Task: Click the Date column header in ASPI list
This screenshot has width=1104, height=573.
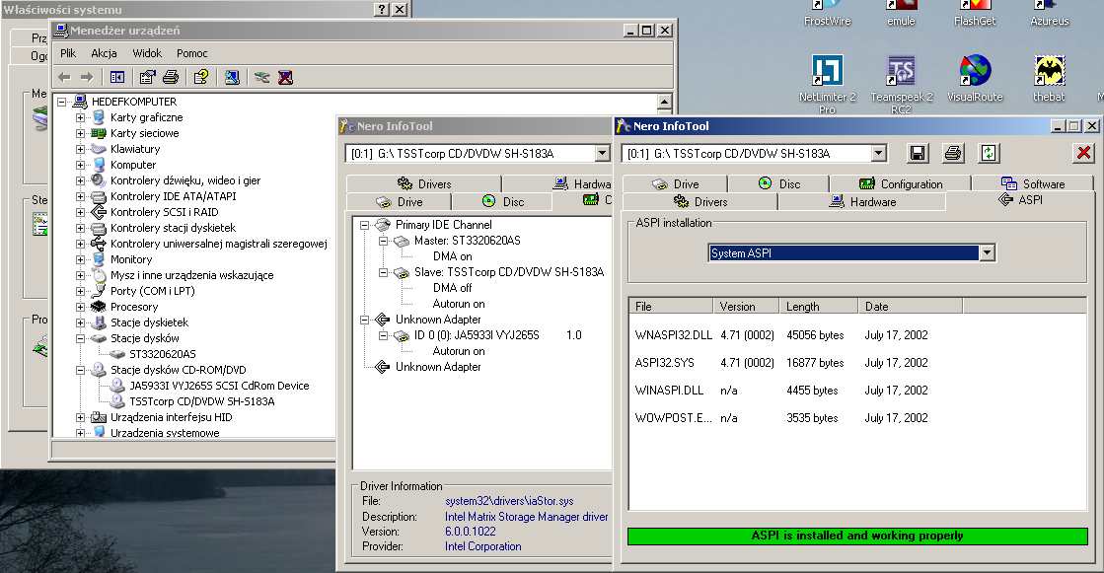Action: 910,306
